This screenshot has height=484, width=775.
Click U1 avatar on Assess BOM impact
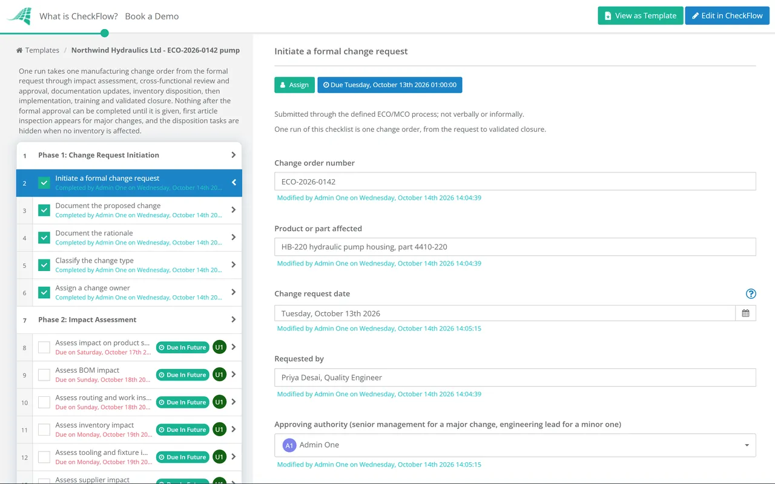click(219, 374)
